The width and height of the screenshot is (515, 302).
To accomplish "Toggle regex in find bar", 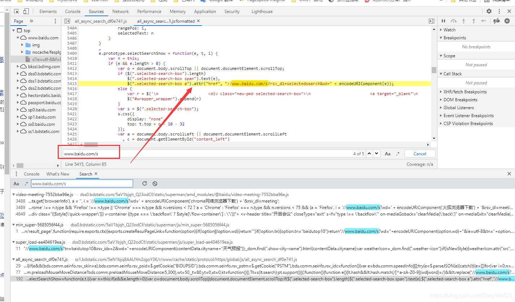I will pos(398,154).
